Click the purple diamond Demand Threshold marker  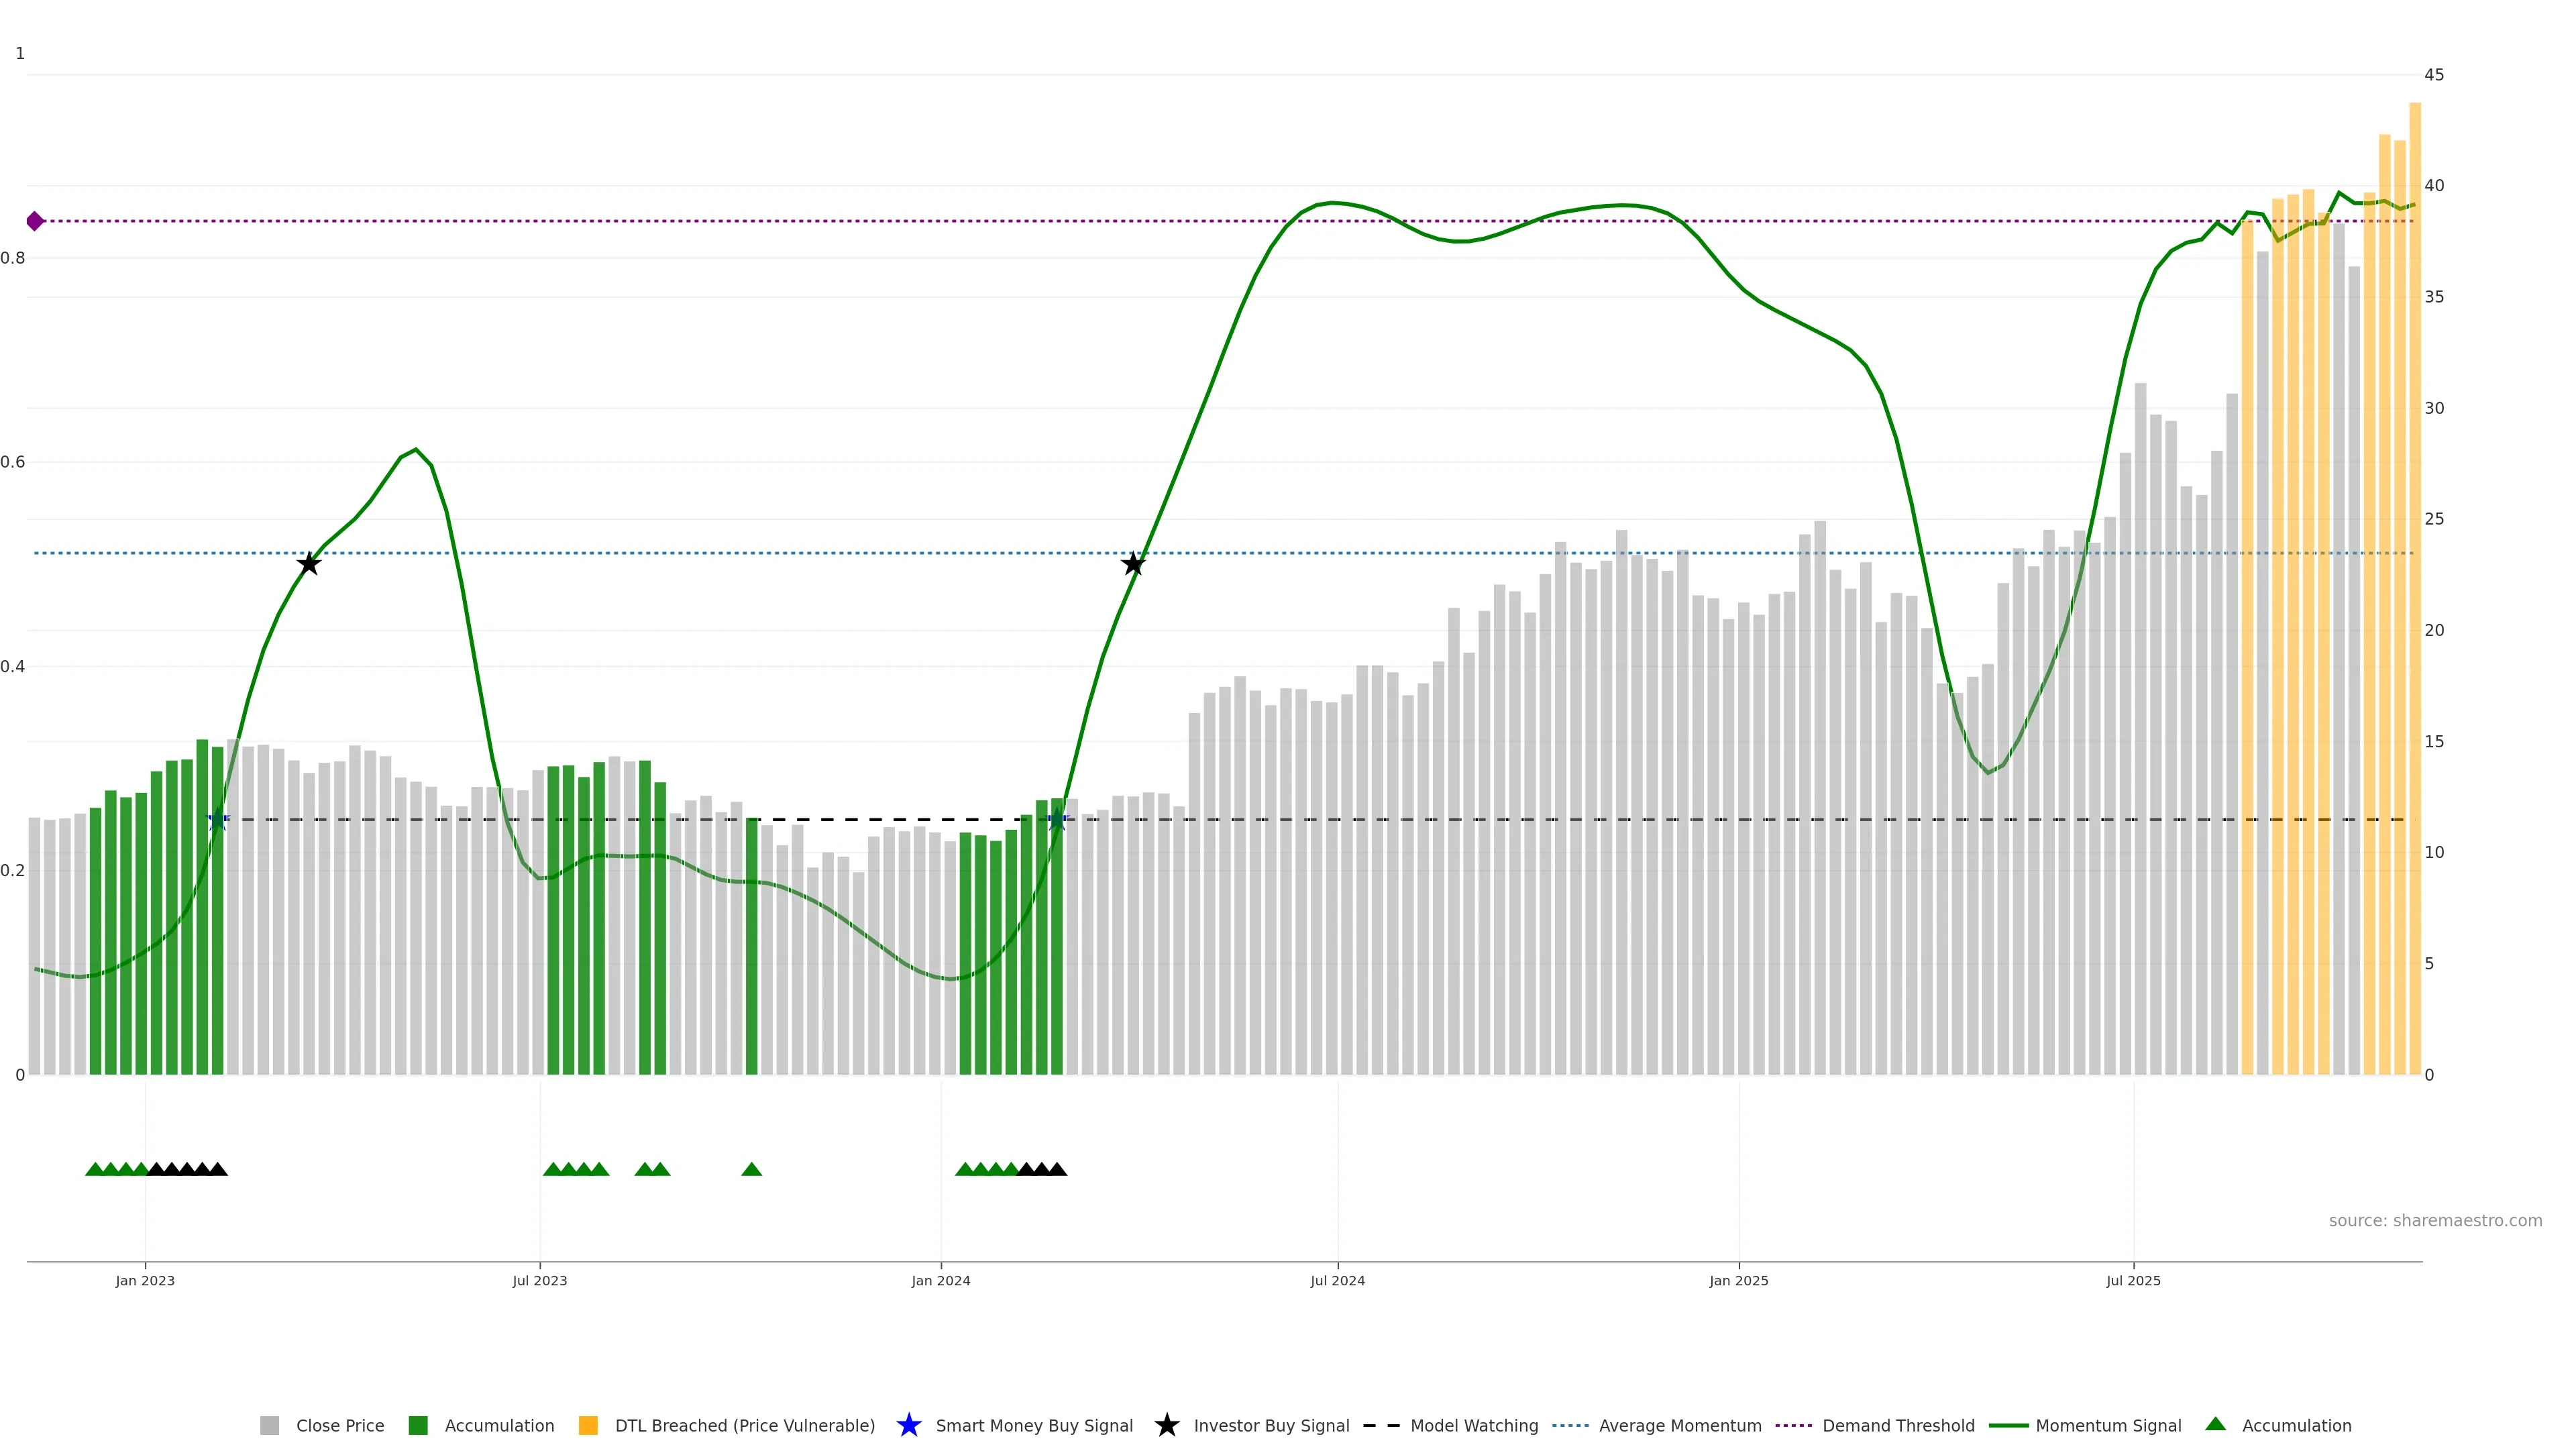click(35, 221)
